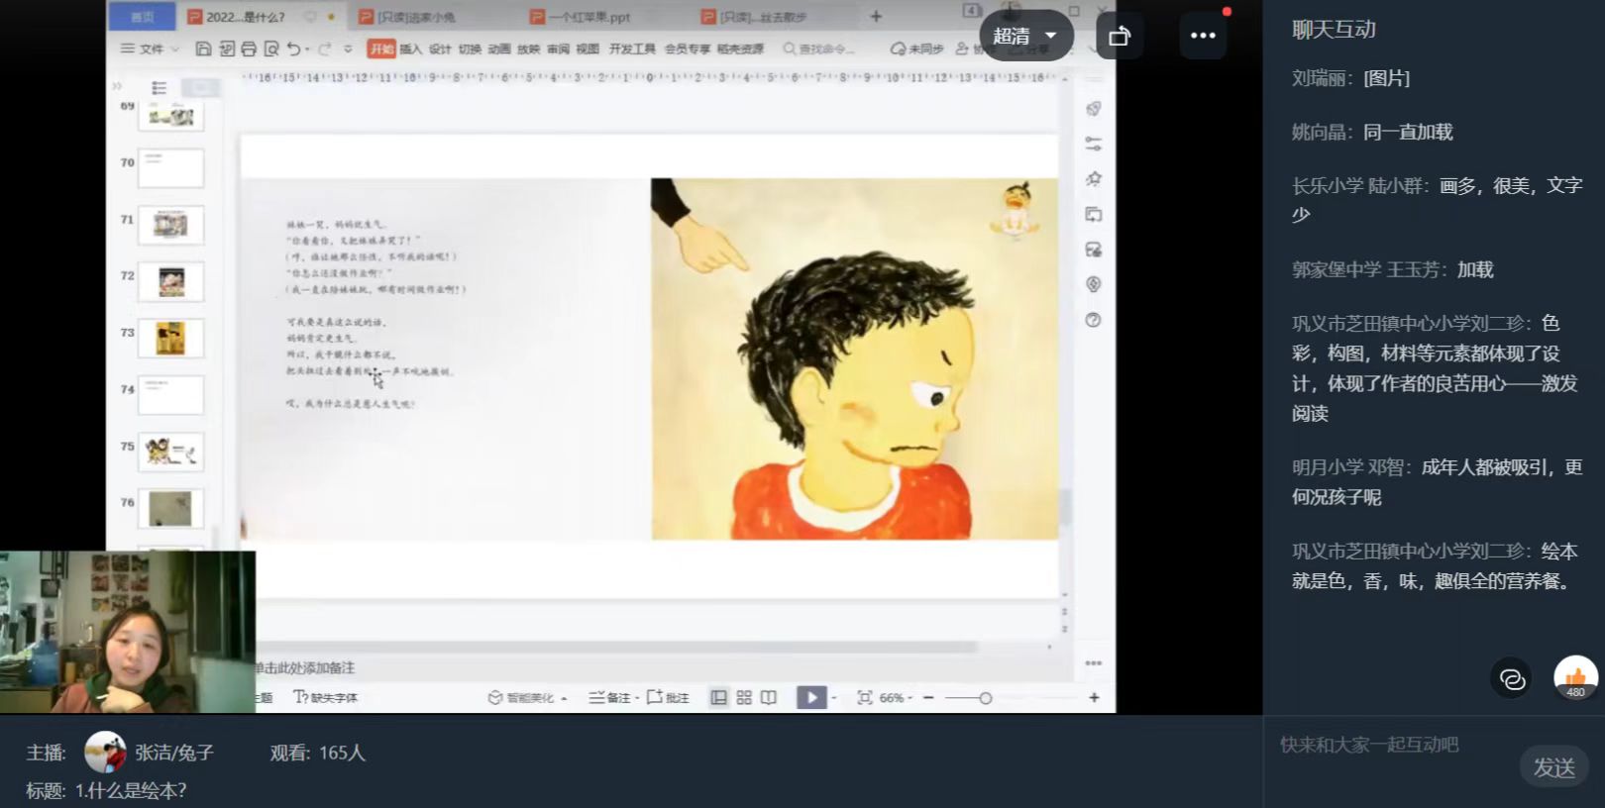1605x808 pixels.
Task: Click the 缺失字体 missing fonts button
Action: [x=326, y=697]
